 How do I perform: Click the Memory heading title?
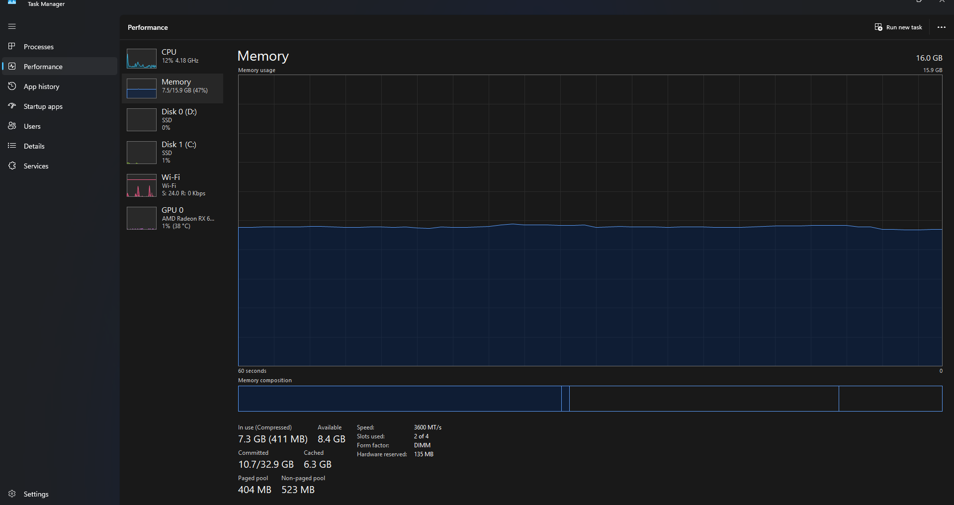(x=263, y=56)
